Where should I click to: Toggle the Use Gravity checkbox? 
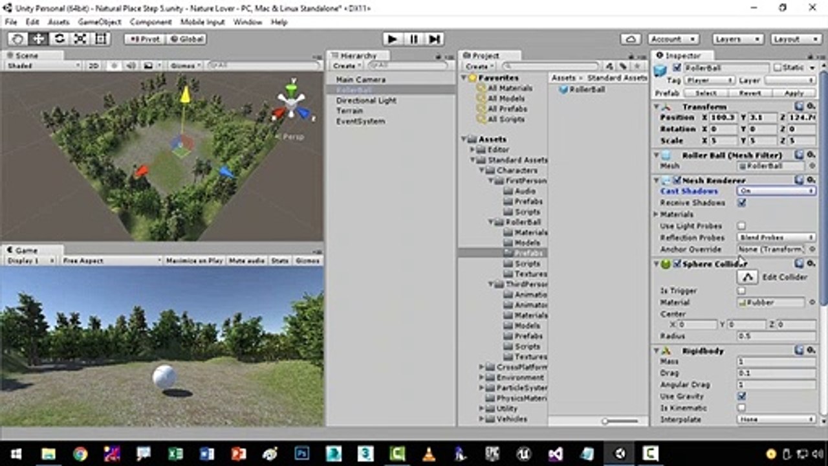point(741,396)
